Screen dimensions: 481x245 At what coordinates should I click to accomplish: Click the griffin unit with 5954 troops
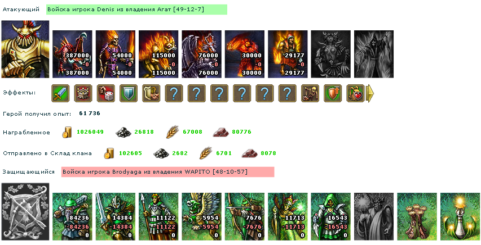point(201,216)
